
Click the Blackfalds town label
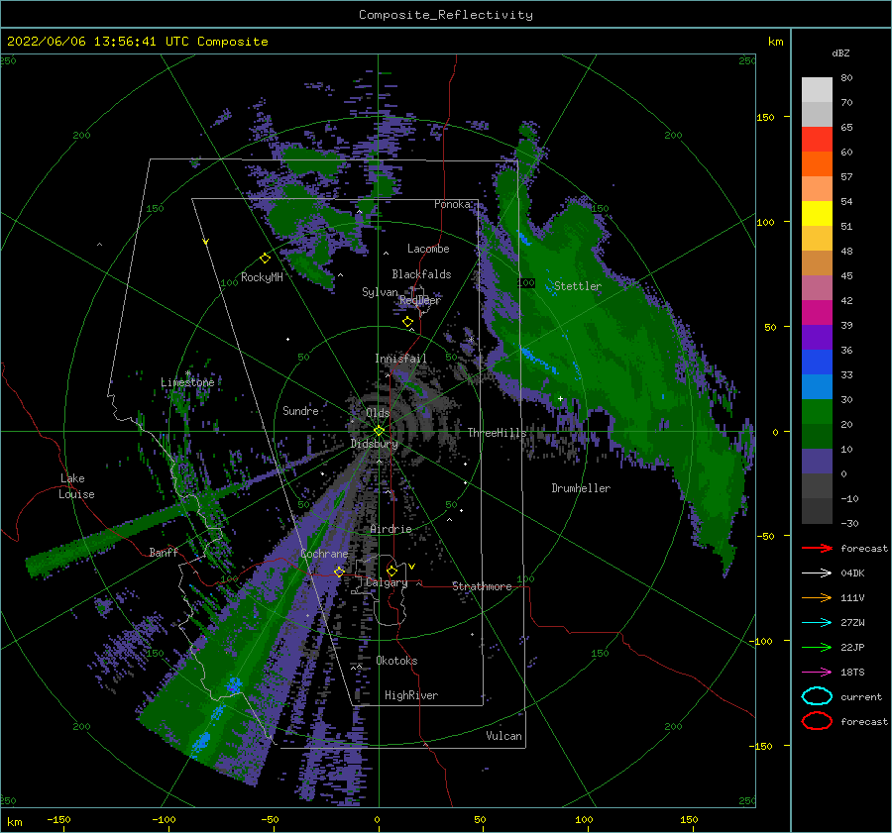421,274
